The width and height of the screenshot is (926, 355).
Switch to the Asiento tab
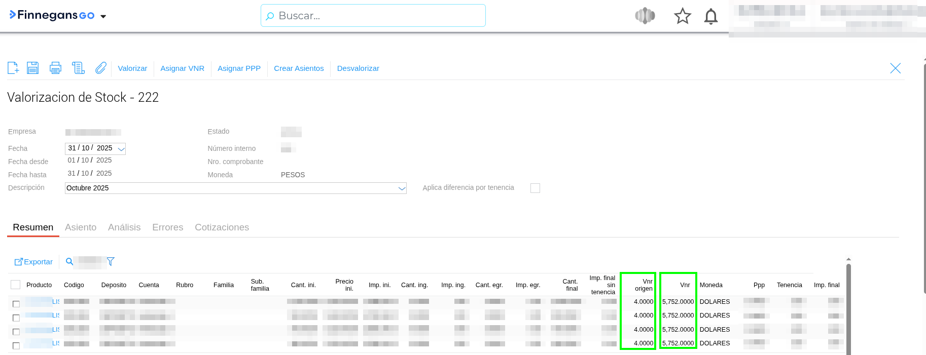tap(81, 227)
